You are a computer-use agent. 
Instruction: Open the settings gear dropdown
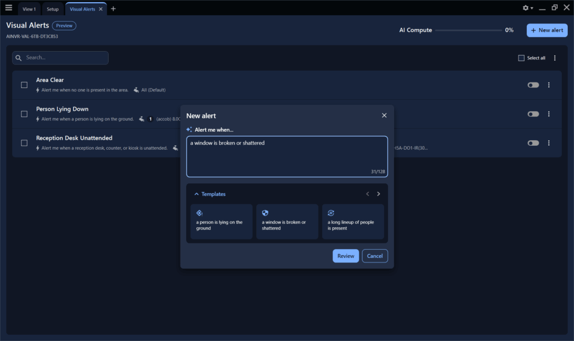tap(526, 8)
